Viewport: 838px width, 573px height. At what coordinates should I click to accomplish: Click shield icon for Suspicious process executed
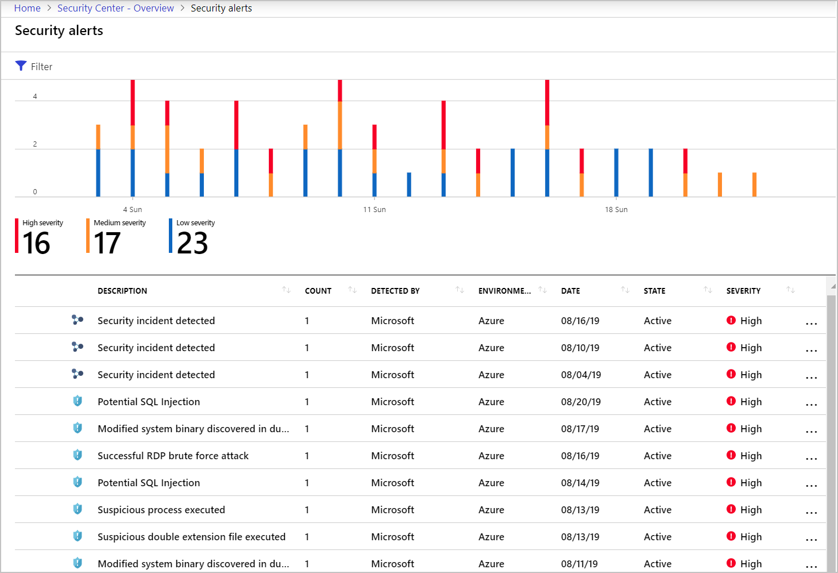(78, 509)
